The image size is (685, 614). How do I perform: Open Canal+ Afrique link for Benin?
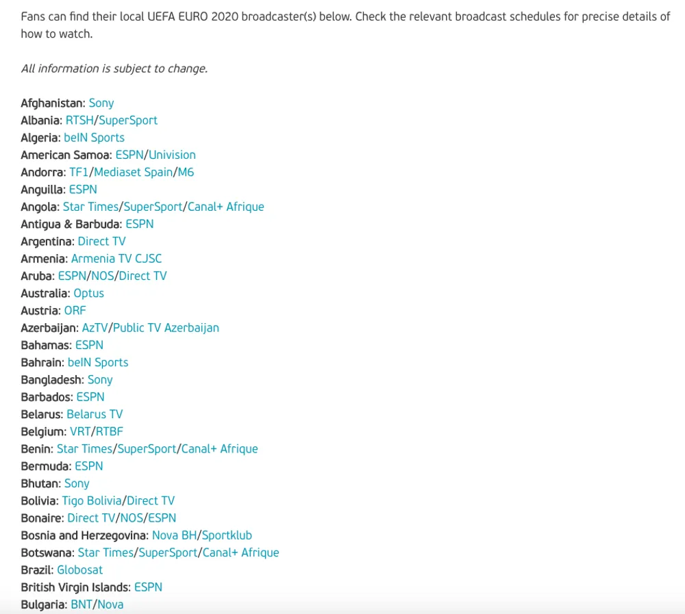coord(220,449)
